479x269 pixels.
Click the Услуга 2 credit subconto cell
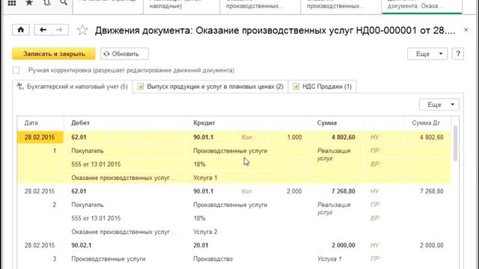click(205, 232)
